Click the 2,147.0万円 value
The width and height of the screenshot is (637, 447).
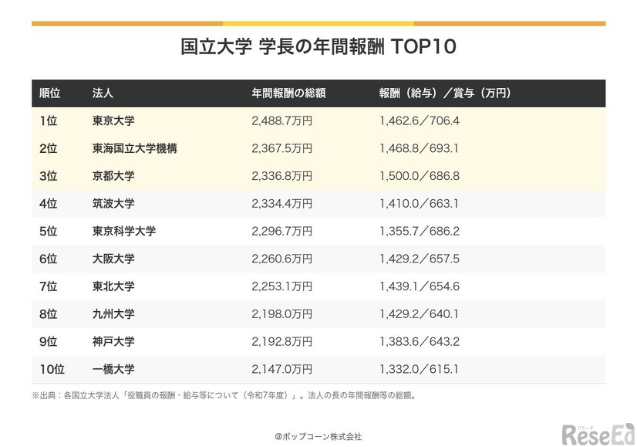[282, 369]
